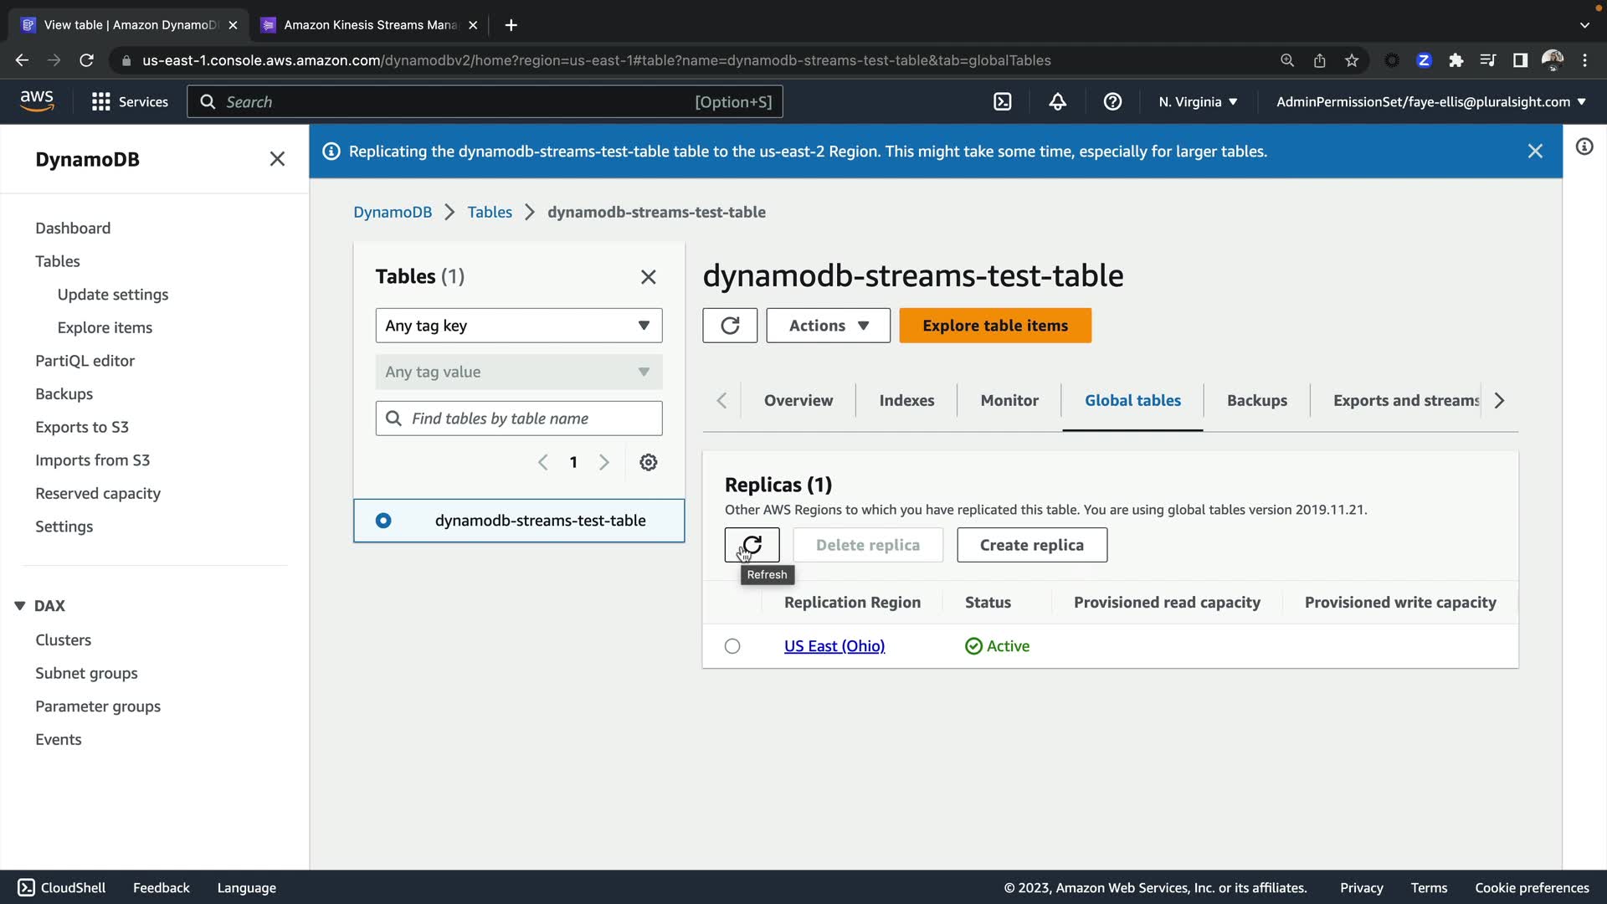Open the N. Virginia region selector

(x=1198, y=101)
